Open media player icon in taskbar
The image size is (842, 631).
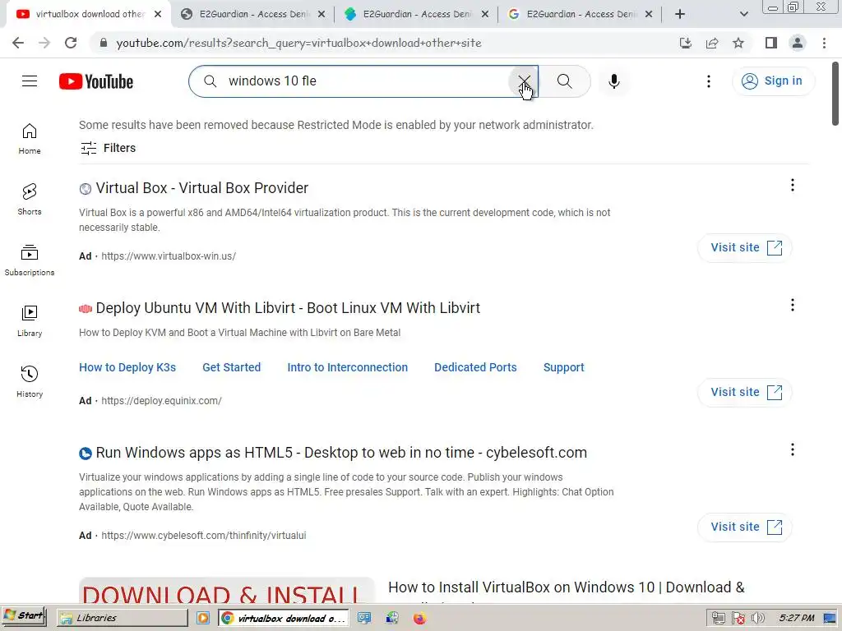tap(203, 618)
